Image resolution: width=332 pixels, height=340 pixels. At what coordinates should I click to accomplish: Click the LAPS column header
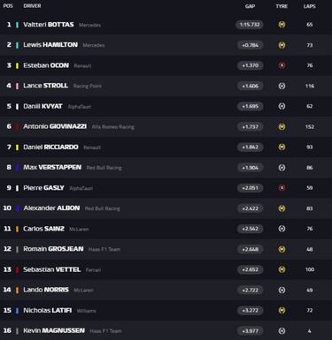(x=310, y=6)
